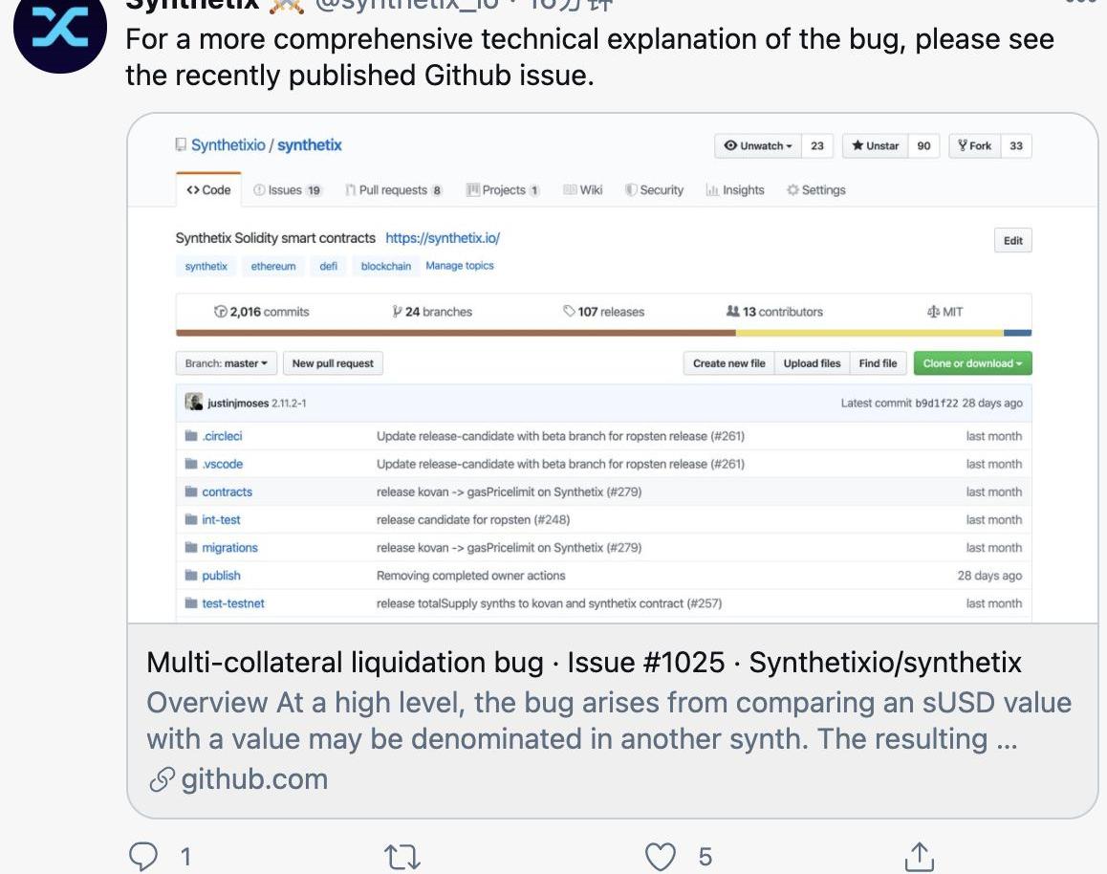Click the repository language color bar
This screenshot has width=1107, height=874.
click(603, 333)
